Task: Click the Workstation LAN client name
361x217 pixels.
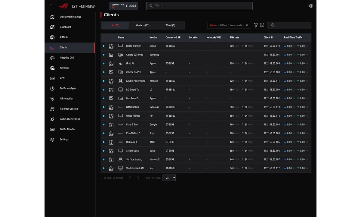Action: 135,168
